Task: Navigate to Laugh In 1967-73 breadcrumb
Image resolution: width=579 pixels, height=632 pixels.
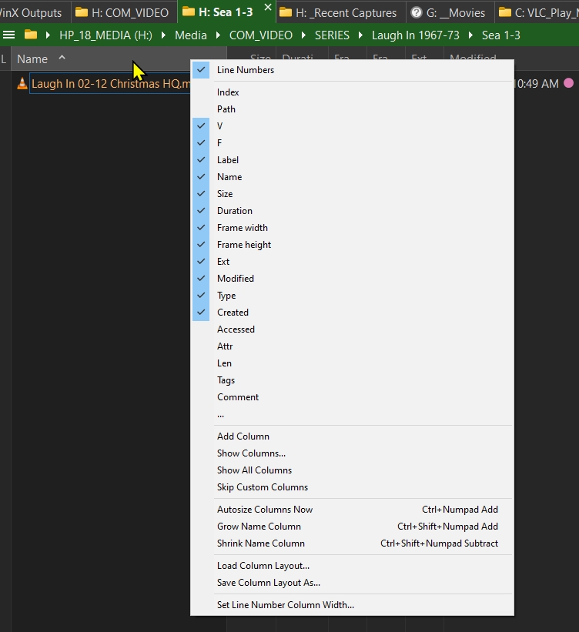Action: 415,35
